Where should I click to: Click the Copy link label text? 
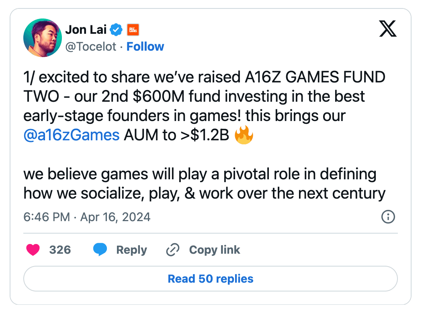tap(214, 250)
